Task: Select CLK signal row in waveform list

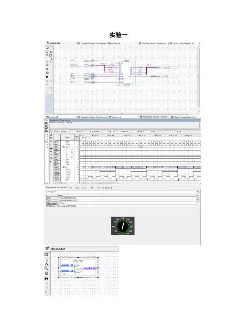Action: [x=66, y=142]
